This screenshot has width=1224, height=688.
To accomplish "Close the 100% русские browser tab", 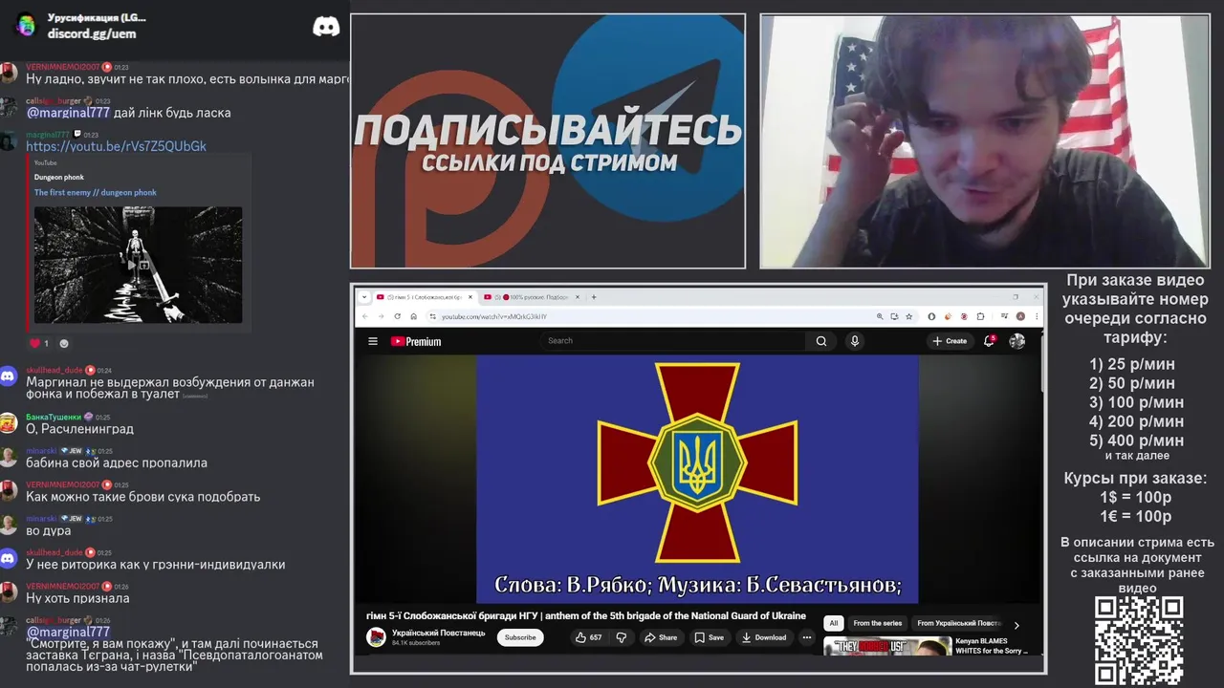I will [x=579, y=297].
